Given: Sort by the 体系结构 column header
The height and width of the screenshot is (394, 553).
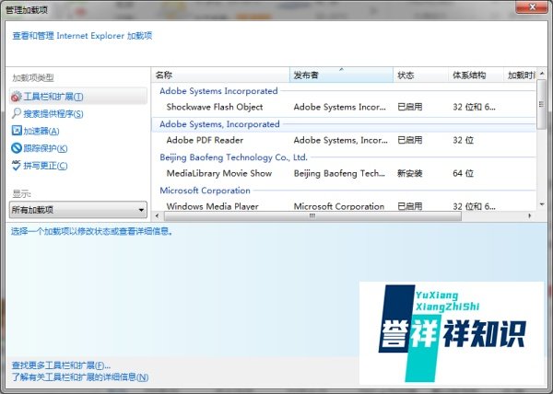Looking at the screenshot, I should pos(476,75).
